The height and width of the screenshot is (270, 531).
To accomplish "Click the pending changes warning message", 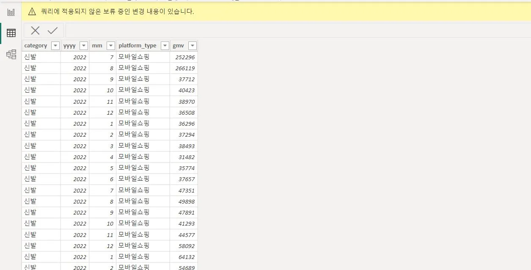I will [118, 12].
